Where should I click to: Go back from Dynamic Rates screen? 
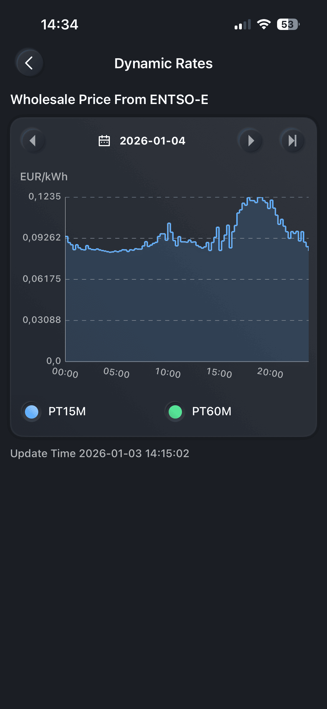click(x=30, y=63)
